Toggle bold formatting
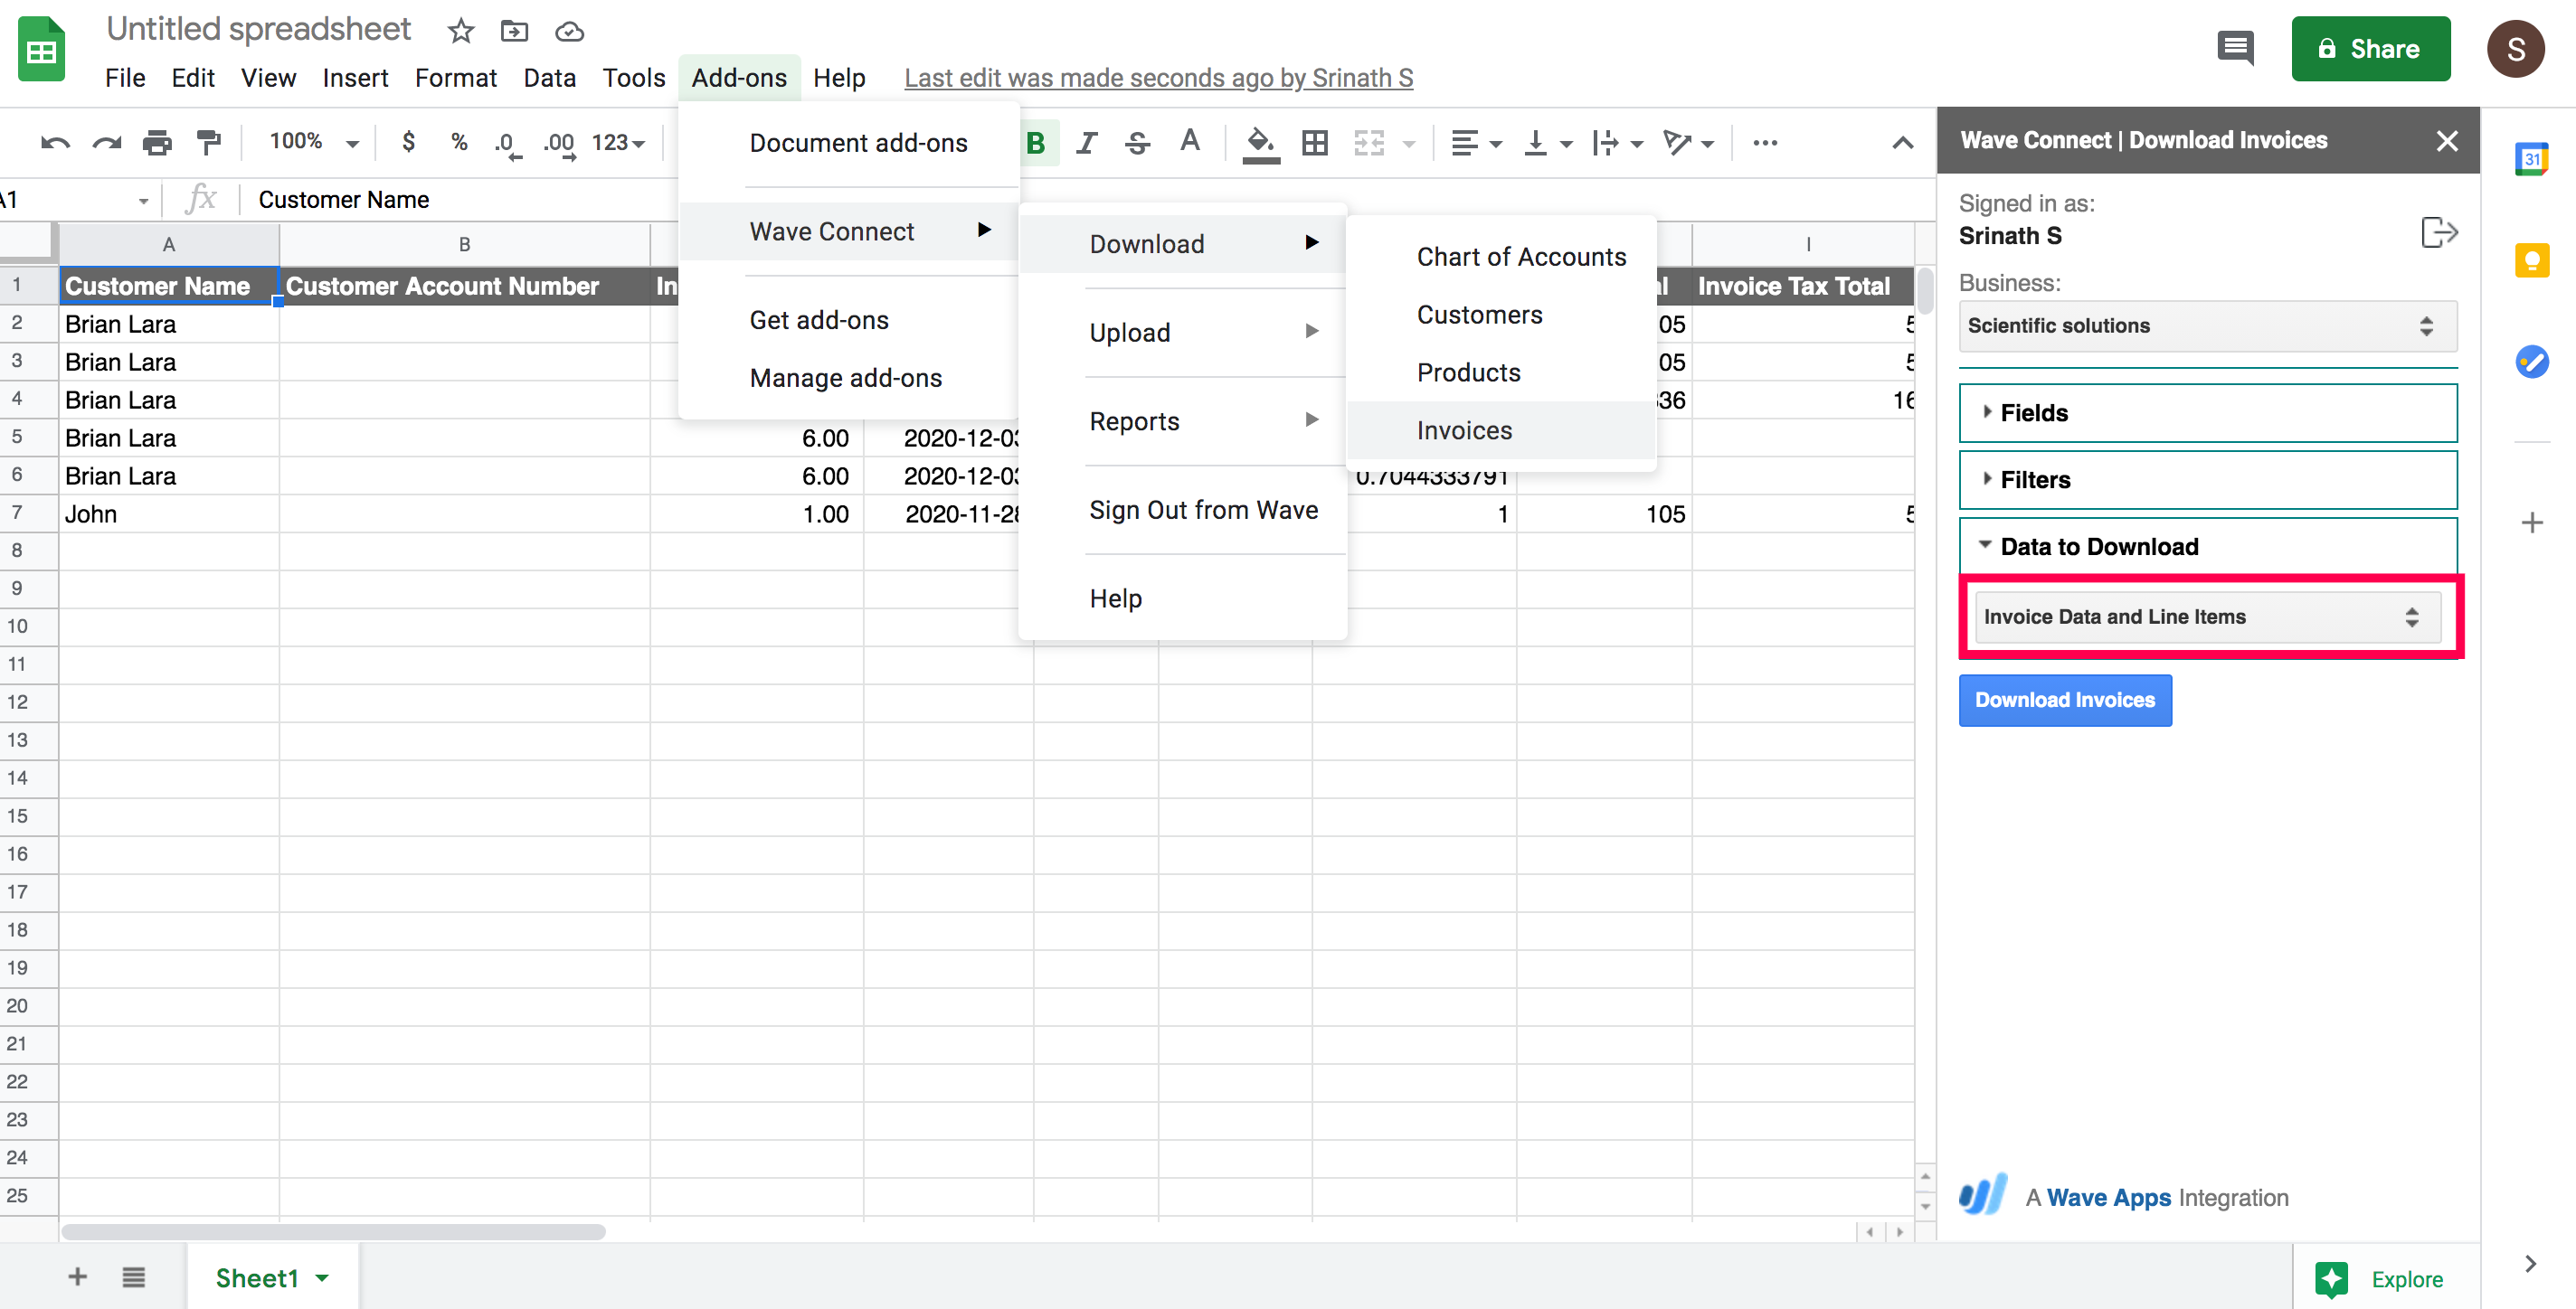This screenshot has height=1309, width=2576. [1036, 143]
